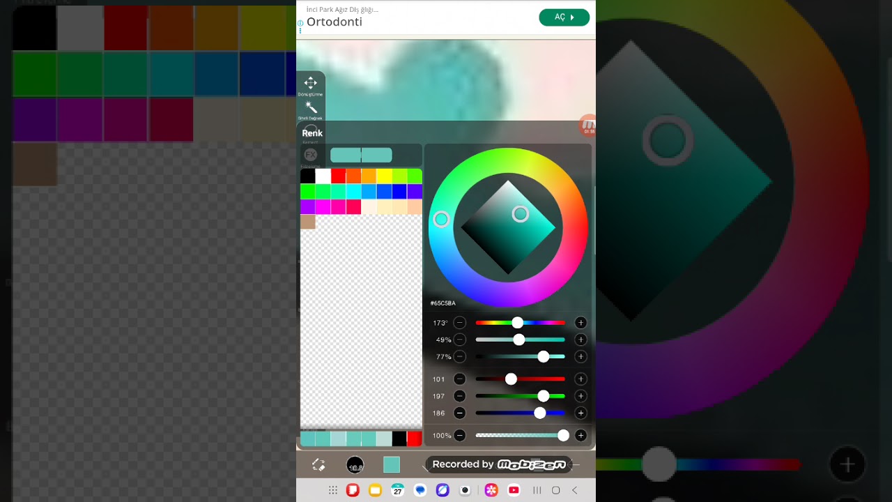
Task: Pick the black swatch in the recent colors row
Action: pos(399,439)
